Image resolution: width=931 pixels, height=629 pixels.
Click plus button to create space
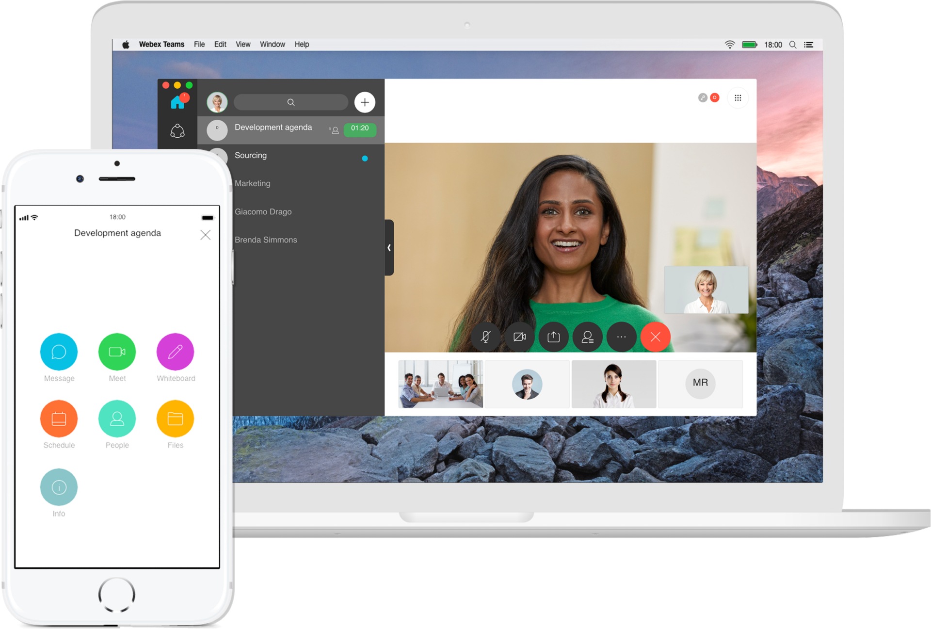pyautogui.click(x=365, y=102)
